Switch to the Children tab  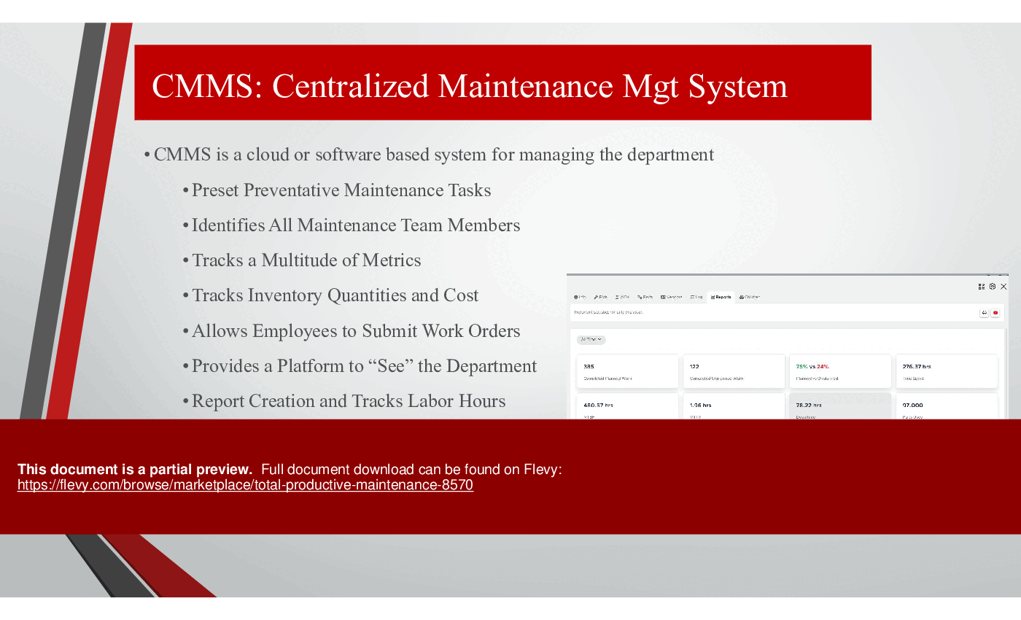(x=750, y=297)
